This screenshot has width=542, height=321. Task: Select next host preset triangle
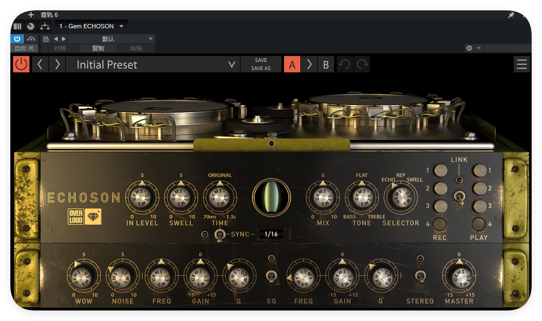point(64,39)
